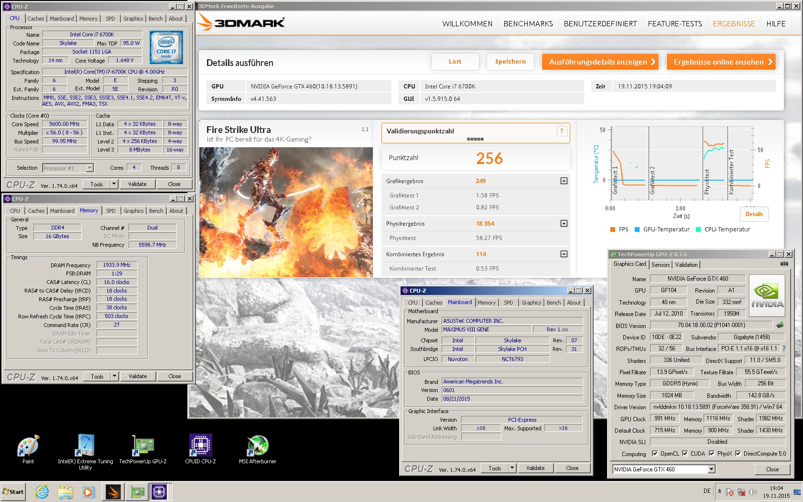The image size is (803, 502).
Task: Switch to GPU-Z via taskbar icon
Action: 137,491
